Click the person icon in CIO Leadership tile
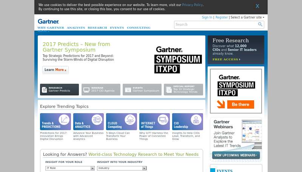 point(196,120)
